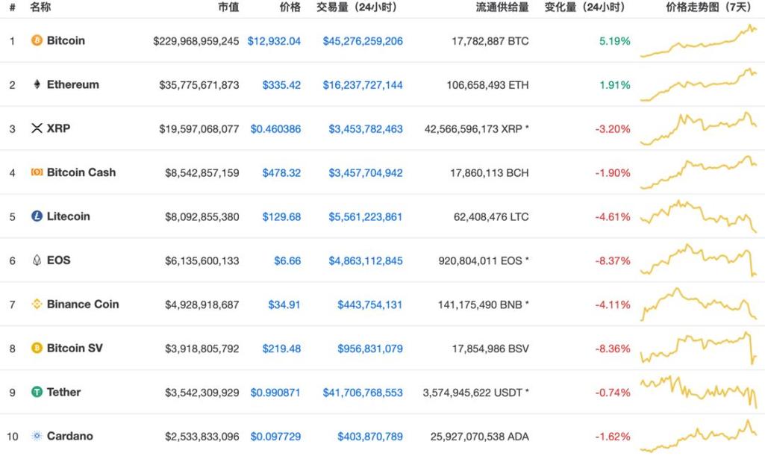765x456 pixels.
Task: Select Bitcoin market cap $229,968,959,245
Action: pyautogui.click(x=196, y=41)
